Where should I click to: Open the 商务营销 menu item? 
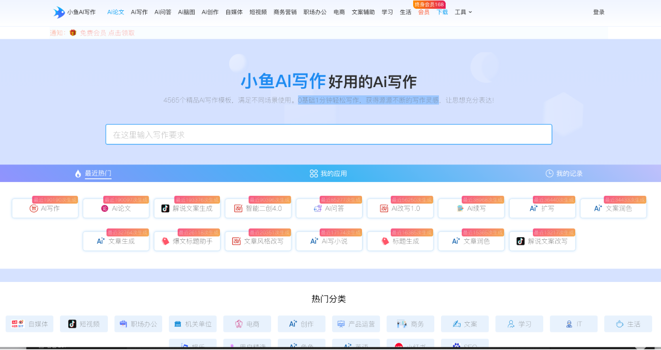coord(286,12)
